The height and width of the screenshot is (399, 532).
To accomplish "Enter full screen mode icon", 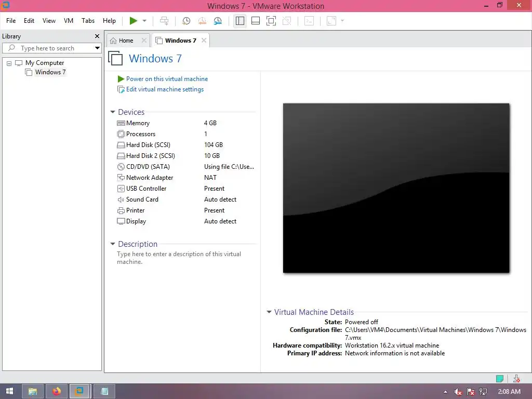I will click(271, 21).
